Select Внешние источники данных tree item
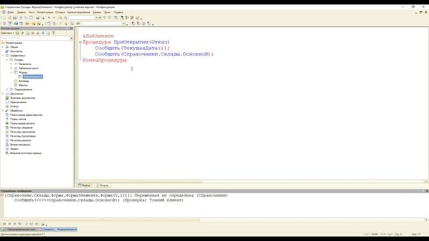429x241 pixels. pyautogui.click(x=25, y=153)
